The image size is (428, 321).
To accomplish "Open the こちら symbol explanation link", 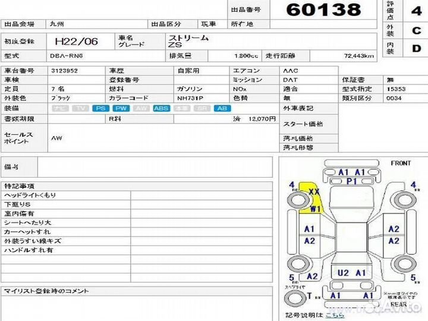I will tap(335, 315).
